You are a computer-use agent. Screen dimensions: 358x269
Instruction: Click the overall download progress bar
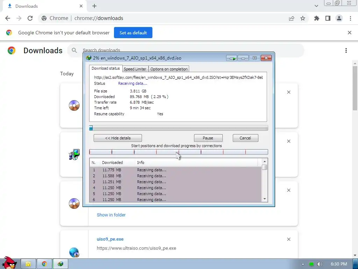pyautogui.click(x=179, y=128)
